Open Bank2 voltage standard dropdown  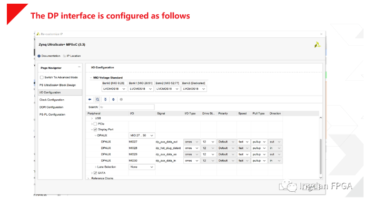(x=168, y=89)
